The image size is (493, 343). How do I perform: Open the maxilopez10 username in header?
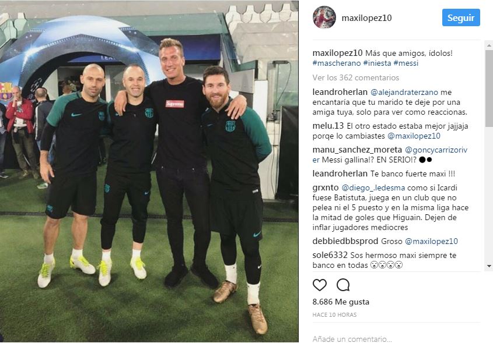coord(366,18)
